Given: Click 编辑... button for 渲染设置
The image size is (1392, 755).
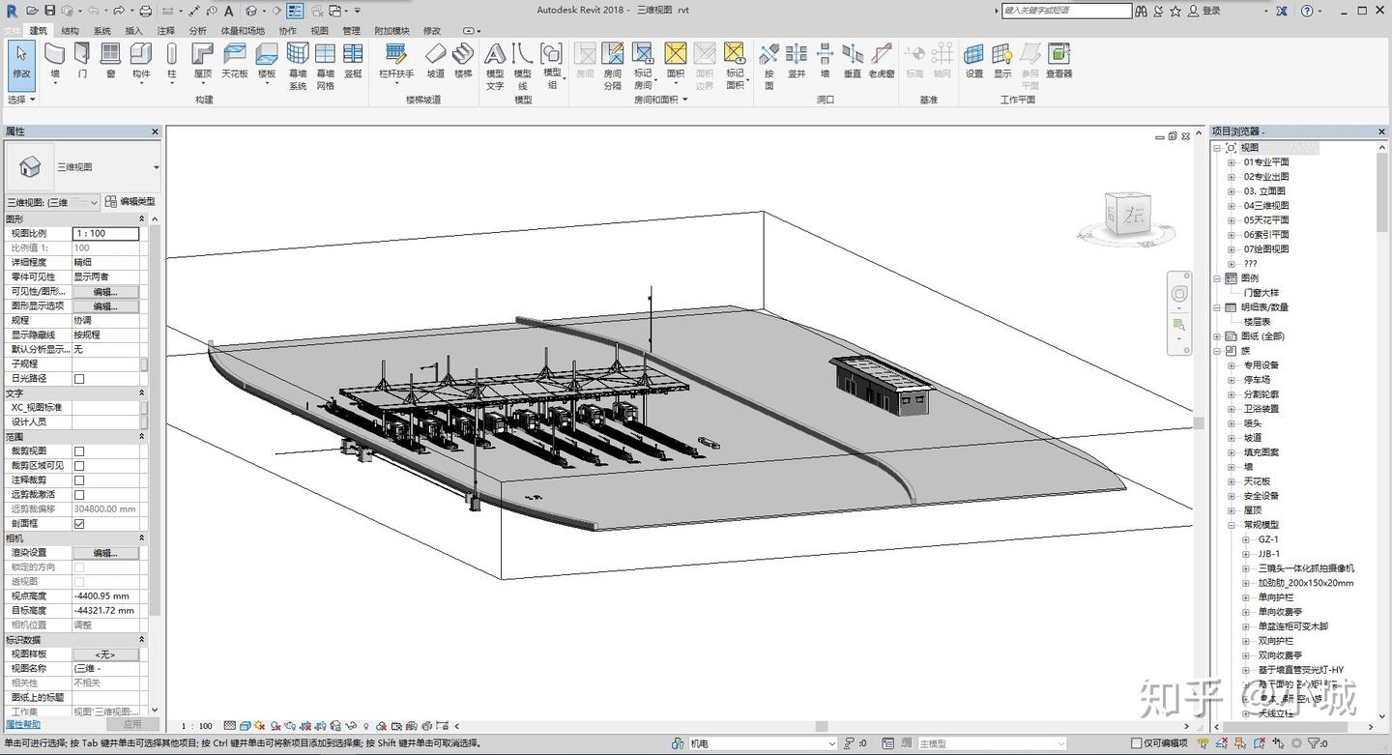Looking at the screenshot, I should coord(105,553).
